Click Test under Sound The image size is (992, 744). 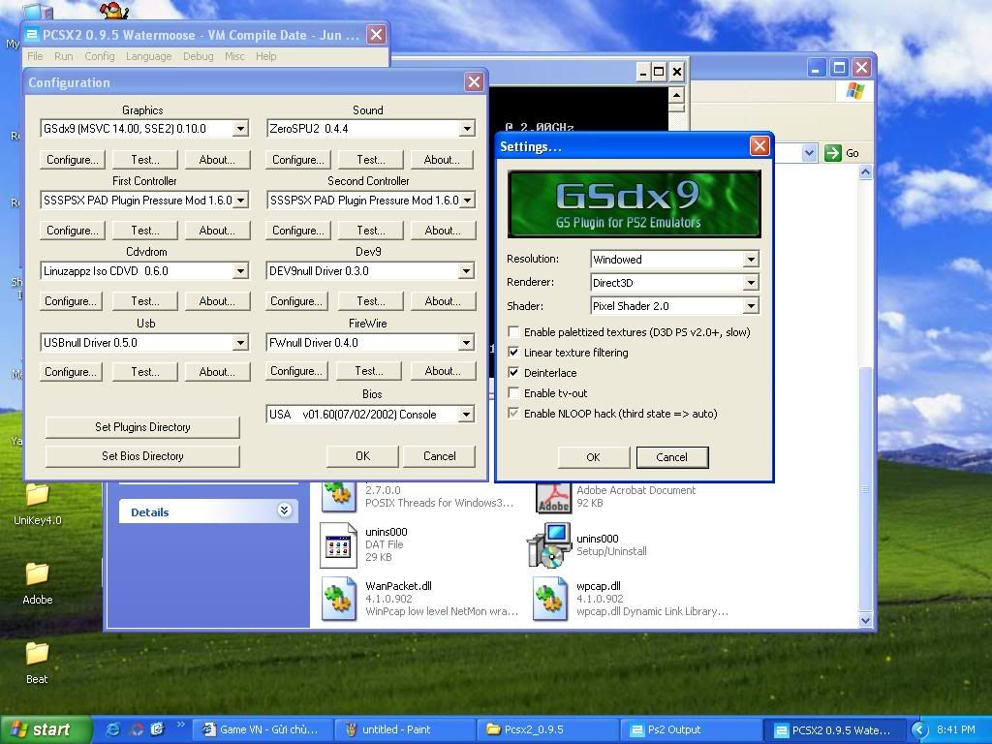tap(371, 160)
